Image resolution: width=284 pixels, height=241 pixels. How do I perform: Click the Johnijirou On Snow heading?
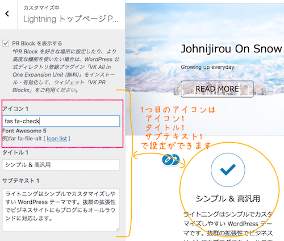[x=231, y=49]
